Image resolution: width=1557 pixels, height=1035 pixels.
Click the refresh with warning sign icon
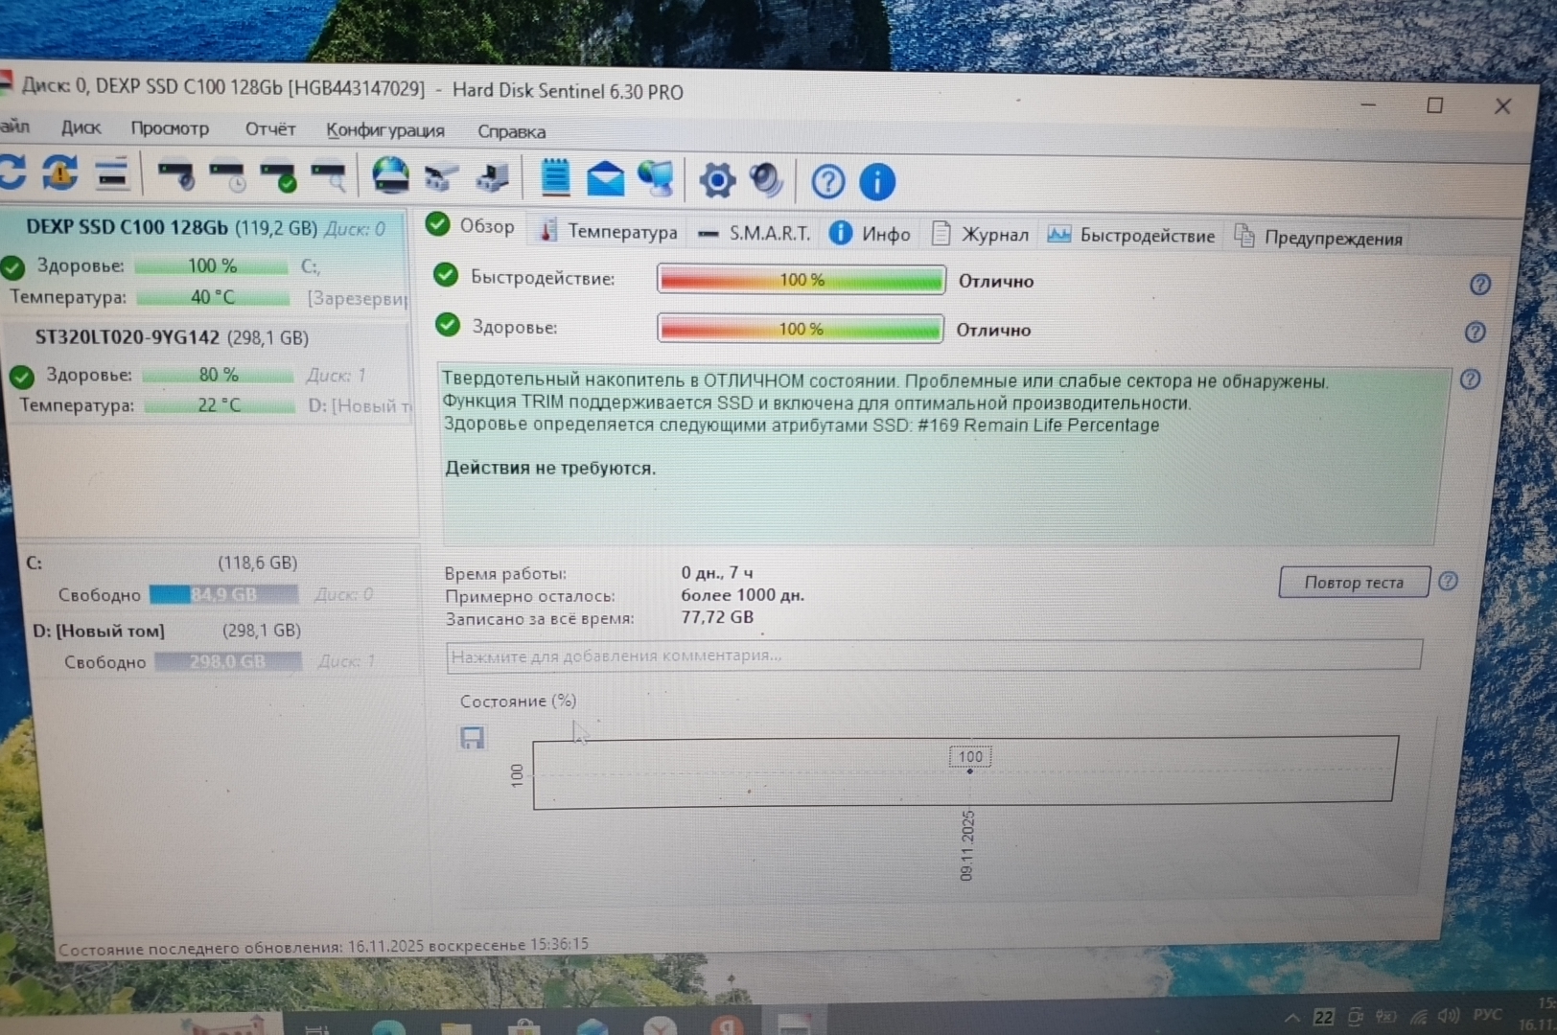60,173
